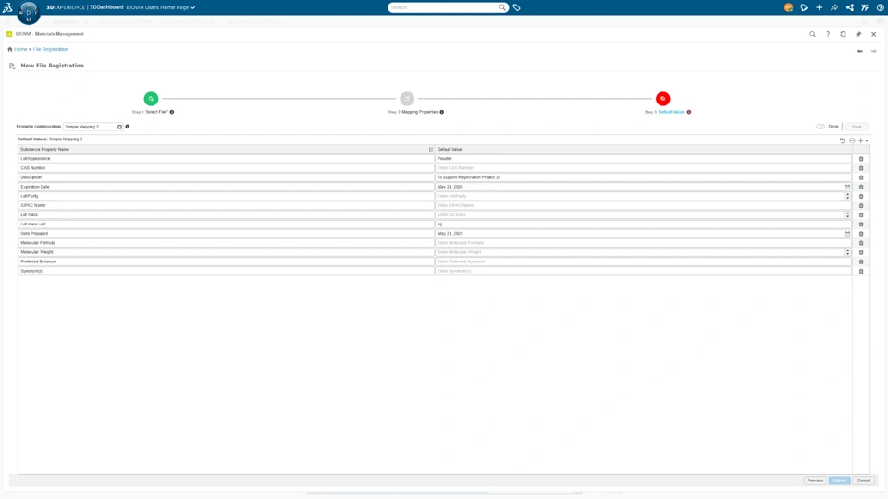
Task: Delete the CAS Number row
Action: tap(861, 168)
